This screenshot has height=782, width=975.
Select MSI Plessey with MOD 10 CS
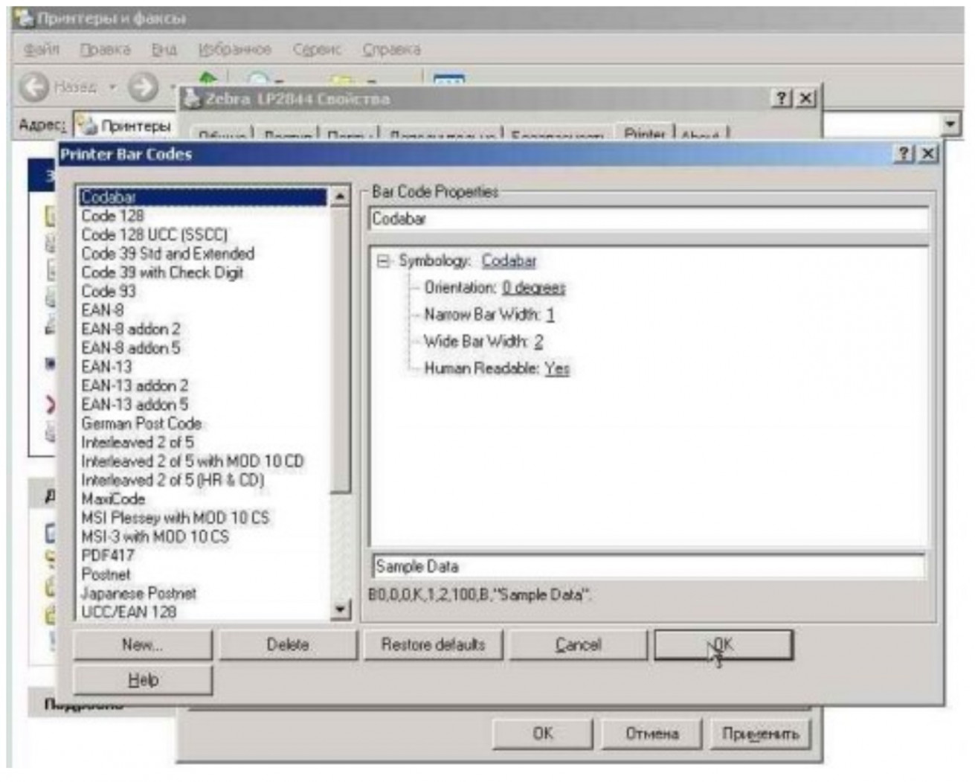click(x=176, y=518)
